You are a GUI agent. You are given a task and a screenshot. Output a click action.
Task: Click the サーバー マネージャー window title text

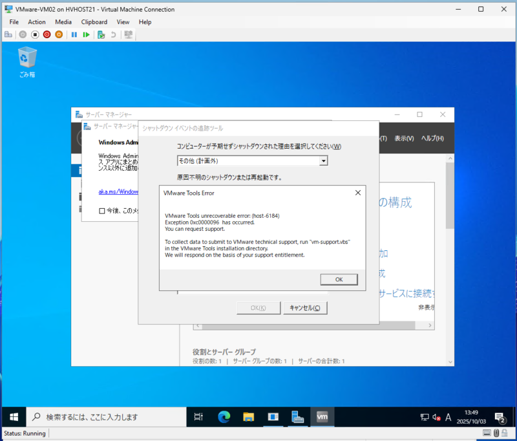109,114
